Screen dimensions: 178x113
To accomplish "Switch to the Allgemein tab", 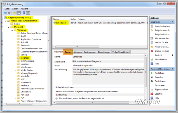I will pyautogui.click(x=58, y=52).
